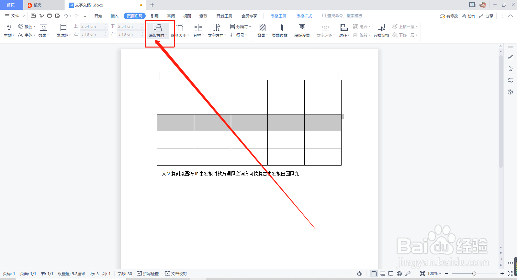Switch to page layout view icon

[x=374, y=274]
